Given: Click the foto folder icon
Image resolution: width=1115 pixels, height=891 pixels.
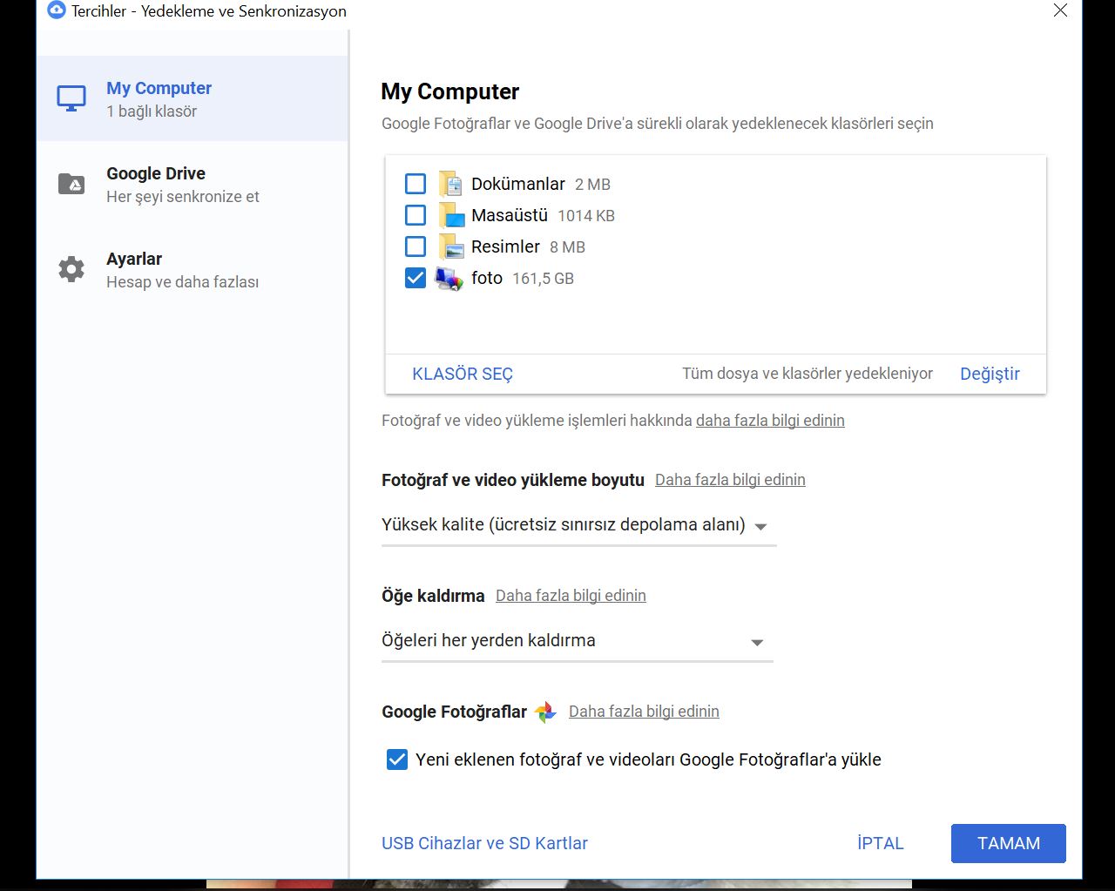Looking at the screenshot, I should point(449,278).
